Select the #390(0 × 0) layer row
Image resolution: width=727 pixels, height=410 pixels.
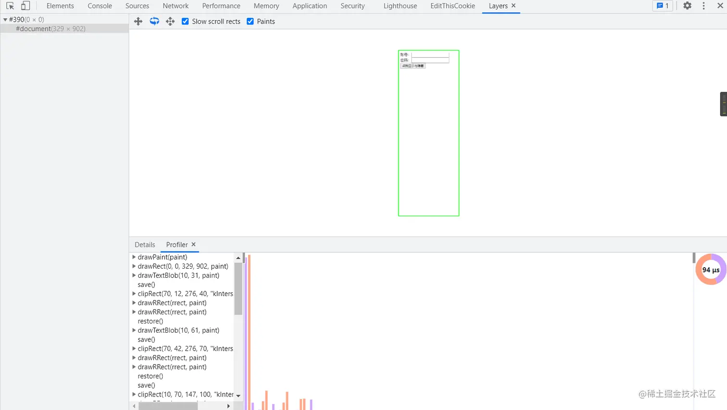coord(64,20)
